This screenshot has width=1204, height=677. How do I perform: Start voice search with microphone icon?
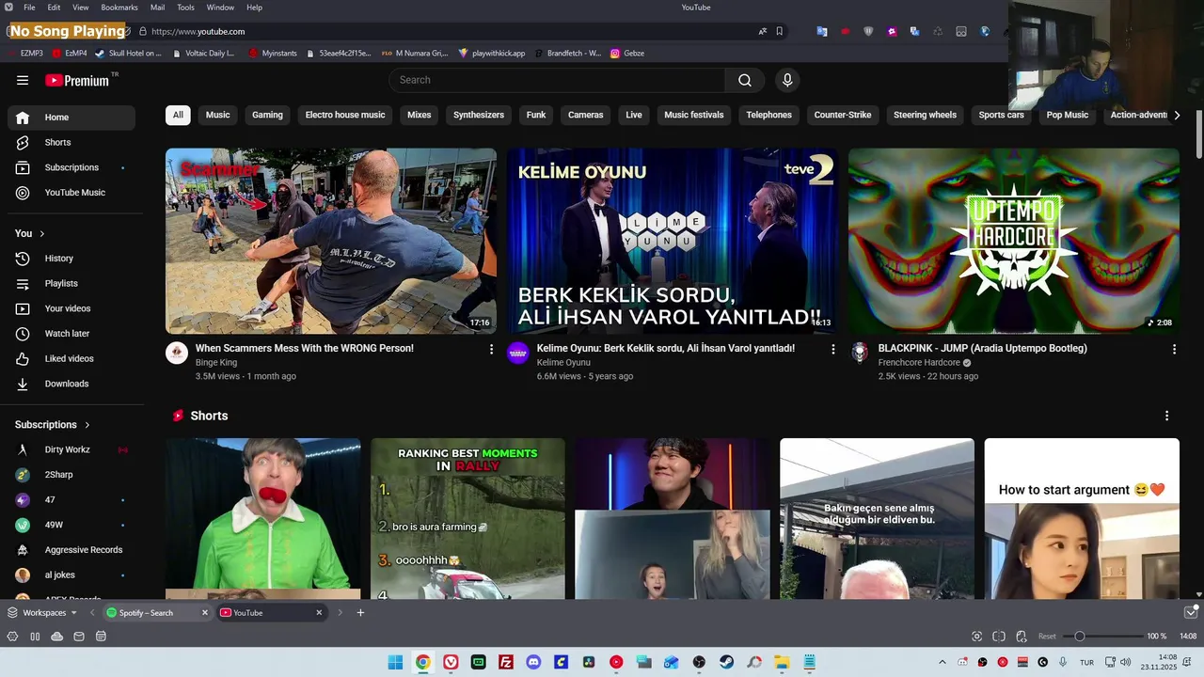coord(787,80)
